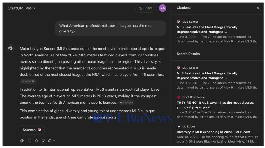Image resolution: width=265 pixels, height=148 pixels.
Task: Open the MLB.com diversity search result
Action: tap(213, 132)
